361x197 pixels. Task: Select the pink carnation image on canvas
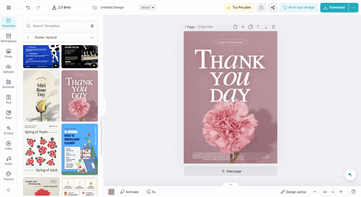coord(230,129)
